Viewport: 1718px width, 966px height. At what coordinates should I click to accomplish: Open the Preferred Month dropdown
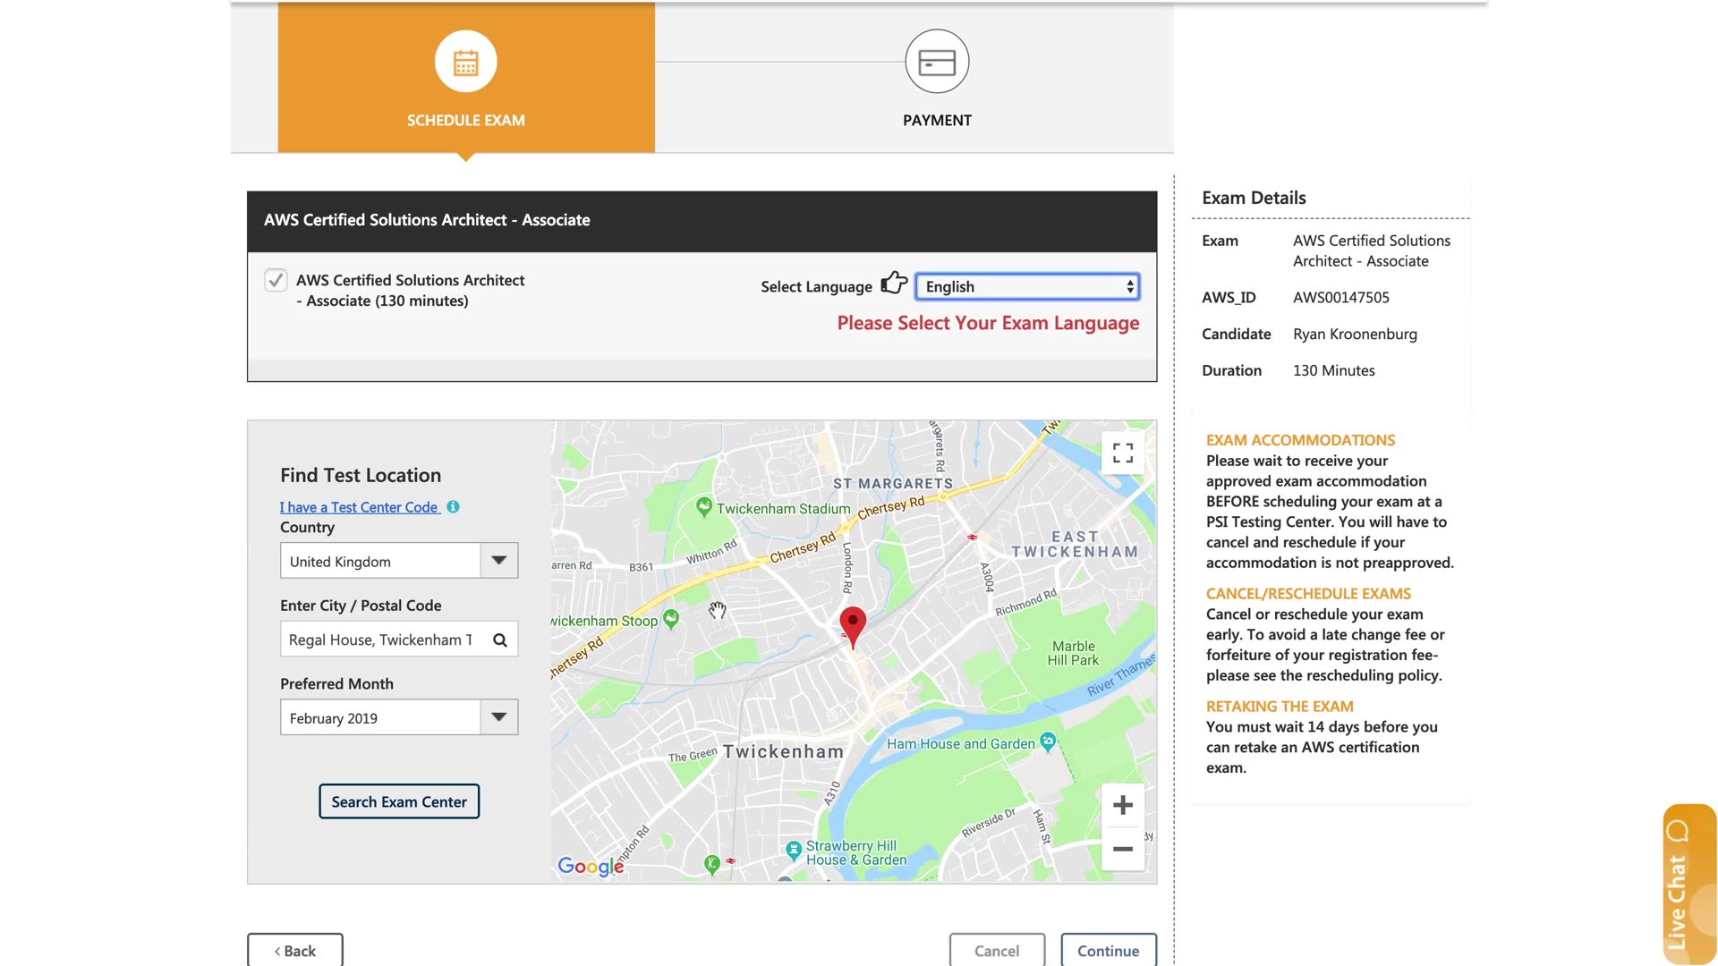(x=399, y=718)
